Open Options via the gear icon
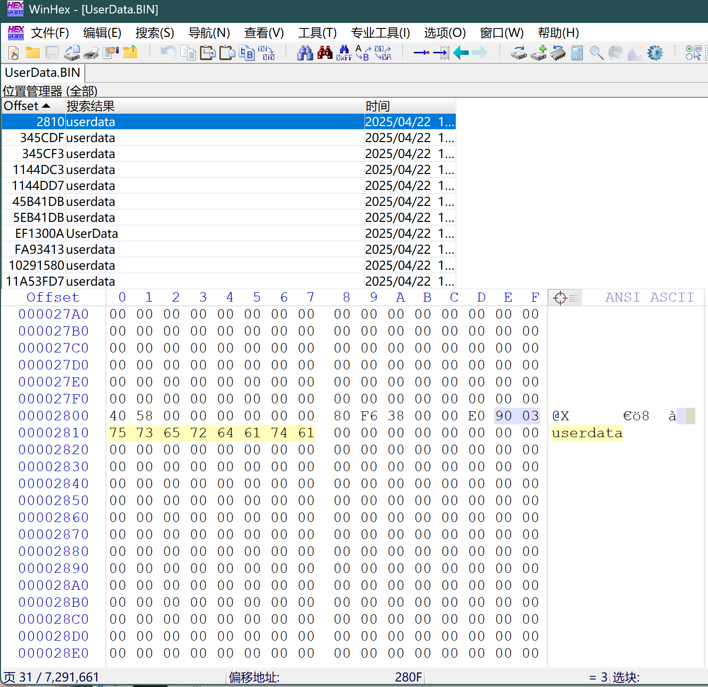The height and width of the screenshot is (687, 708). [x=655, y=53]
